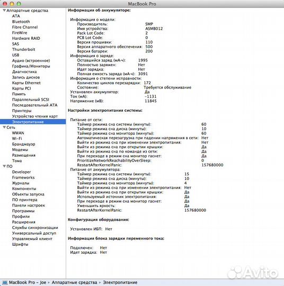The height and width of the screenshot is (286, 284).
Task: Open WWAN network entry
Action: [x=18, y=133]
